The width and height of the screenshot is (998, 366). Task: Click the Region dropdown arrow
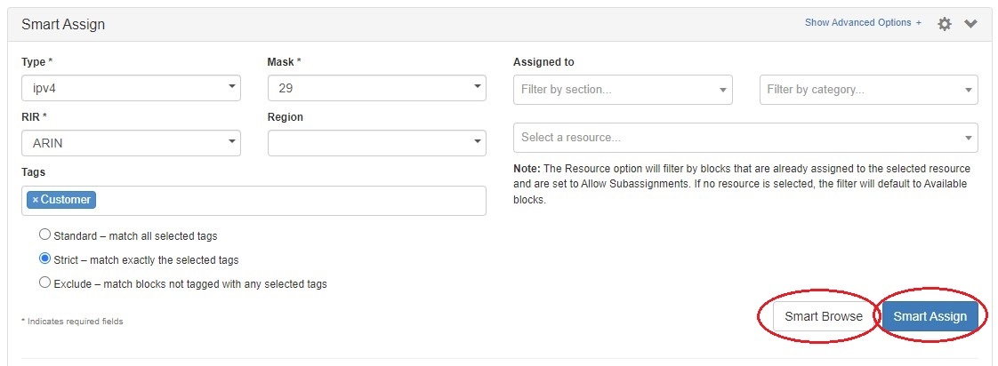coord(477,142)
